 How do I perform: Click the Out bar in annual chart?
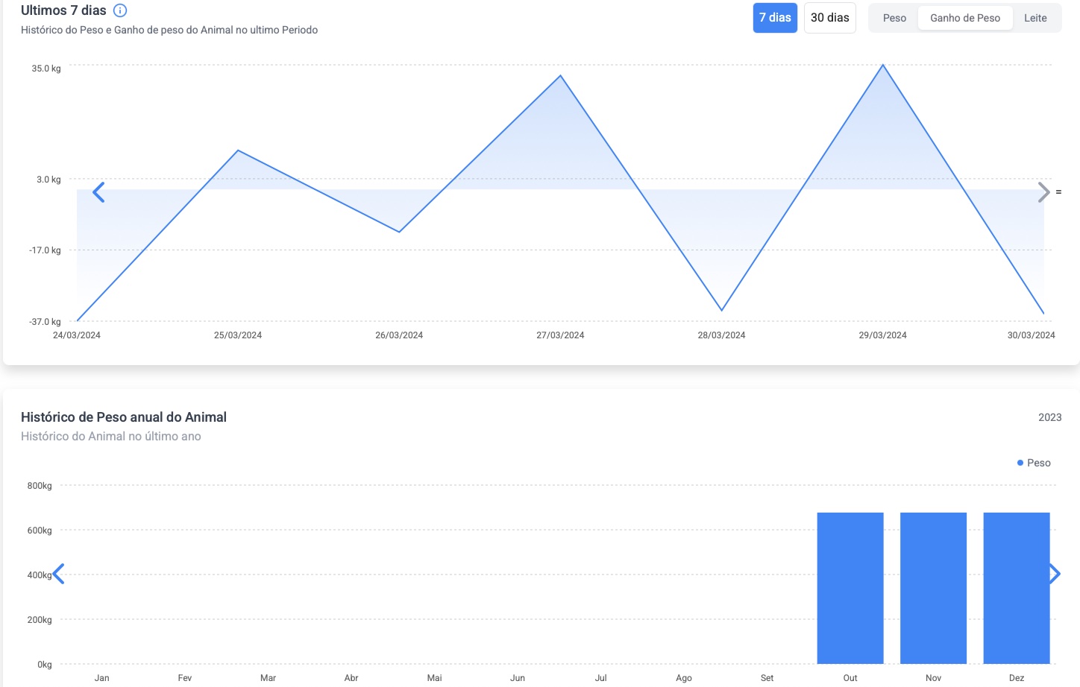coord(850,588)
